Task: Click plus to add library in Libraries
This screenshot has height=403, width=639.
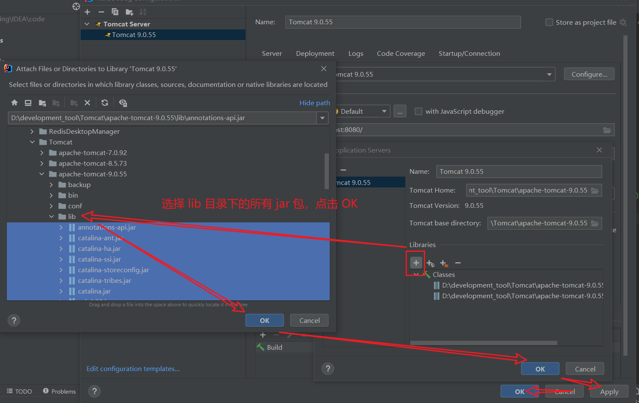Action: 416,263
